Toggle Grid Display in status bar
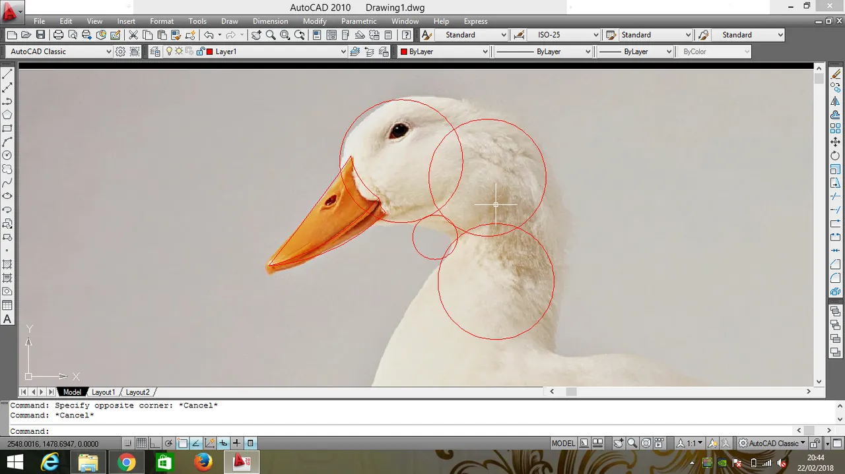This screenshot has height=474, width=845. point(141,444)
